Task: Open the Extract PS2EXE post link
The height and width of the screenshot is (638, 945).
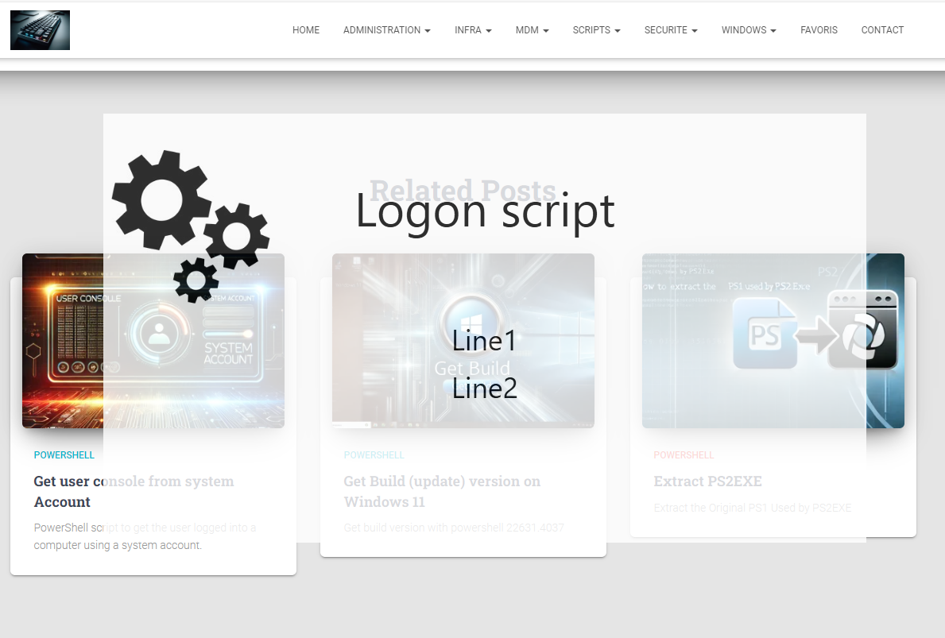Action: point(707,481)
